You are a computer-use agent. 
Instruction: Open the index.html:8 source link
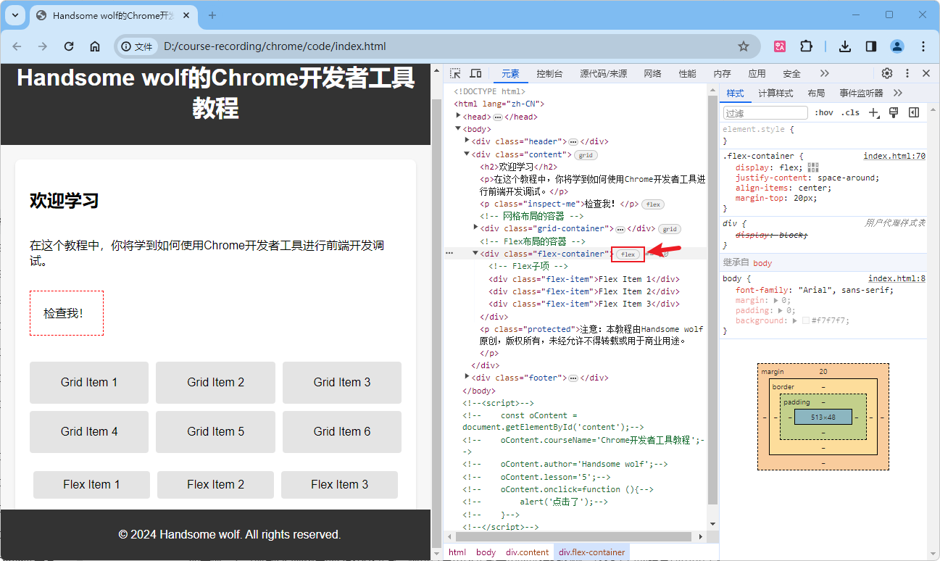pyautogui.click(x=897, y=278)
